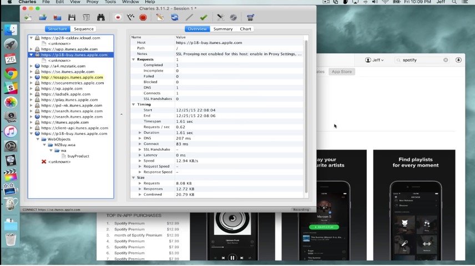
Task: Collapse the Size section in Overview
Action: (x=133, y=178)
